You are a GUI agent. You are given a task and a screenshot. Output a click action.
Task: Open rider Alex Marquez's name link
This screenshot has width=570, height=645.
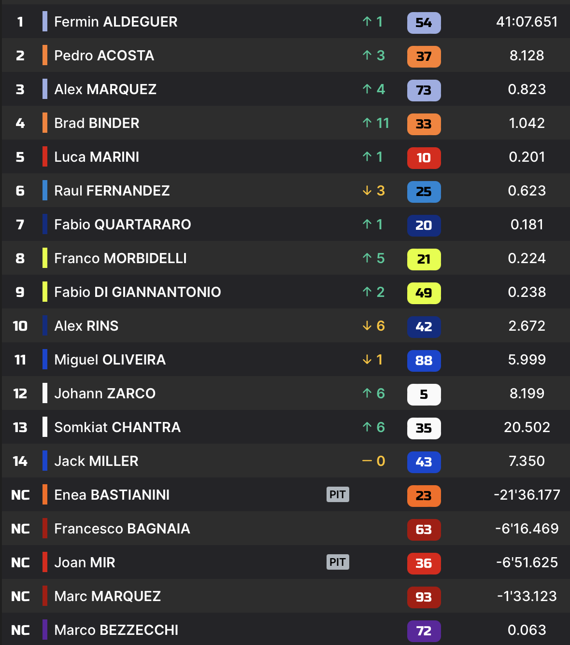105,89
